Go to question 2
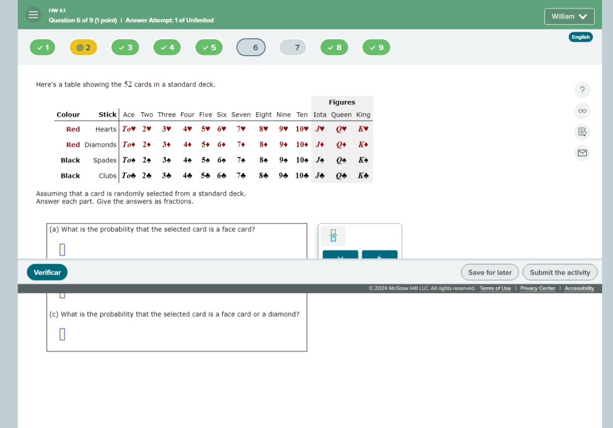Viewport: 613px width, 428px height. pyautogui.click(x=83, y=48)
